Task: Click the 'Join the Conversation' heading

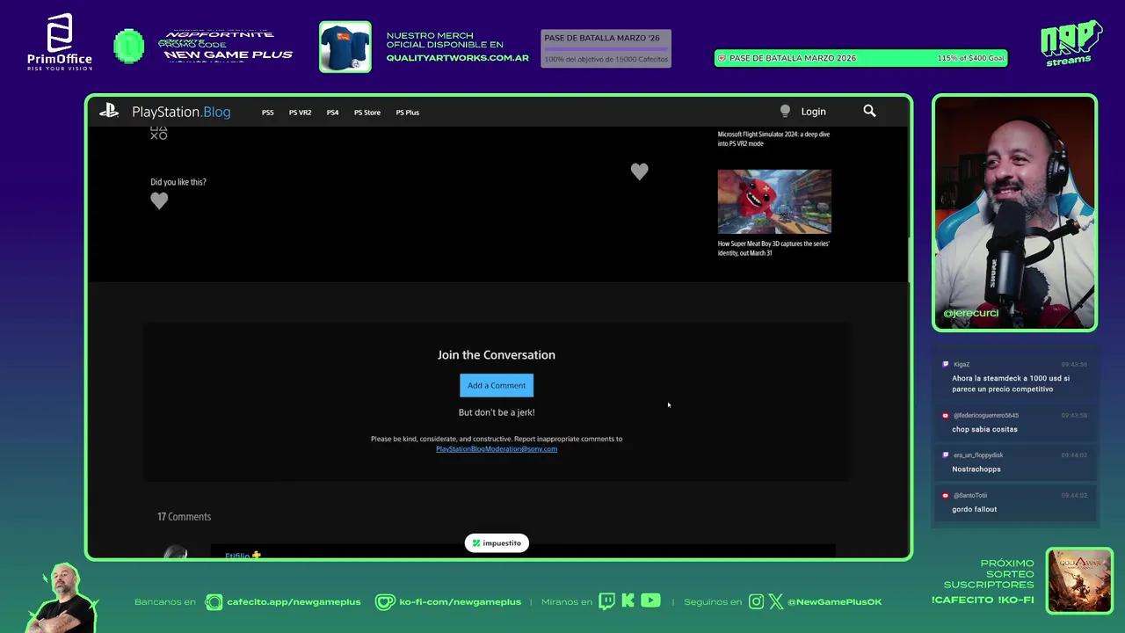Action: [497, 355]
